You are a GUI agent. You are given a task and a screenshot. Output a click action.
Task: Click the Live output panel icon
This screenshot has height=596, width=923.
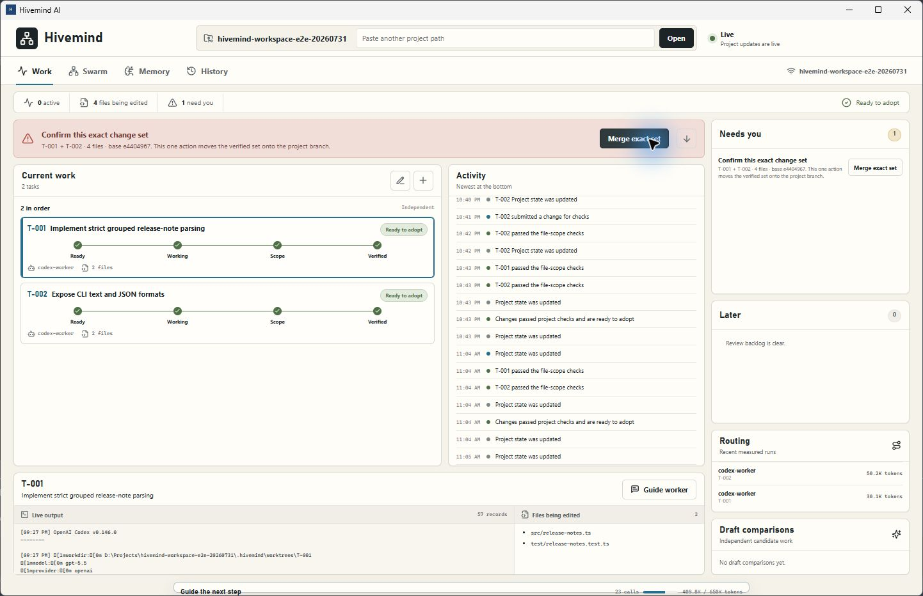(24, 514)
